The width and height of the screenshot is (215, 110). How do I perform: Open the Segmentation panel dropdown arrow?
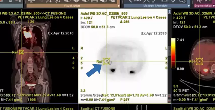pyautogui.click(x=214, y=6)
